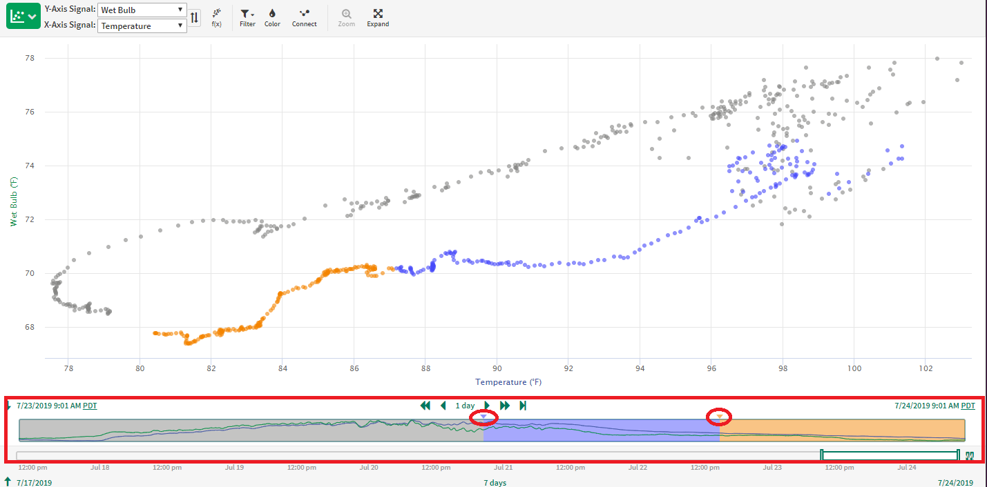Open the Filter tool
The width and height of the screenshot is (987, 487).
tap(247, 17)
